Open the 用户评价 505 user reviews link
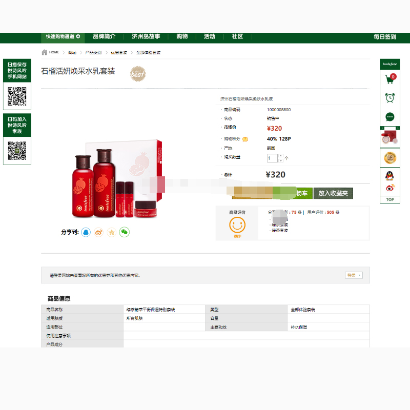 [x=323, y=212]
